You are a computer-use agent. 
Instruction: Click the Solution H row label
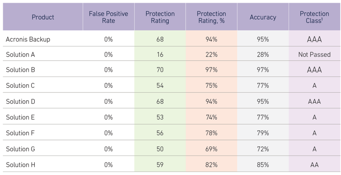20,165
